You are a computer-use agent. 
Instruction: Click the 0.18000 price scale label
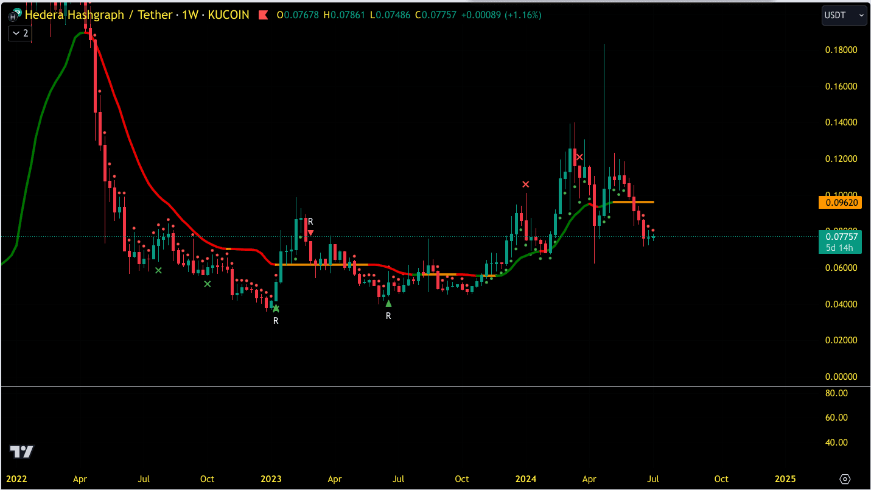pyautogui.click(x=841, y=50)
